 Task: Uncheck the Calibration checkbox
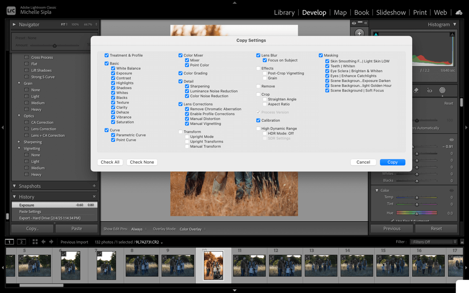tap(258, 120)
